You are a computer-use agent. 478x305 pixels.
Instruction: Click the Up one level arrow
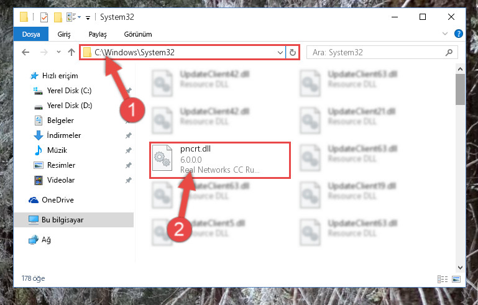(x=71, y=52)
